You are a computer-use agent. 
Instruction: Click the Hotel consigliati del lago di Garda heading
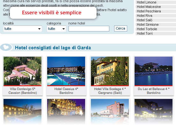click(x=53, y=48)
